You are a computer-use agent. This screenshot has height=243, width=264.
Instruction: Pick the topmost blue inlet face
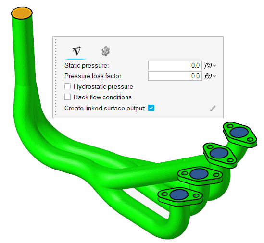pos(239,132)
